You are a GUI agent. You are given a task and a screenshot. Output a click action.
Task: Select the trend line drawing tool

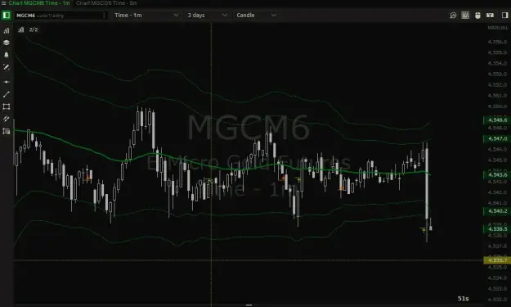(7, 94)
